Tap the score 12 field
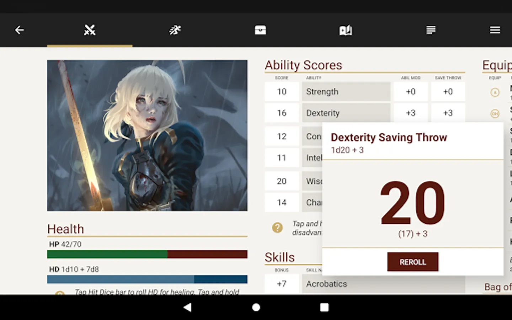 pos(282,136)
